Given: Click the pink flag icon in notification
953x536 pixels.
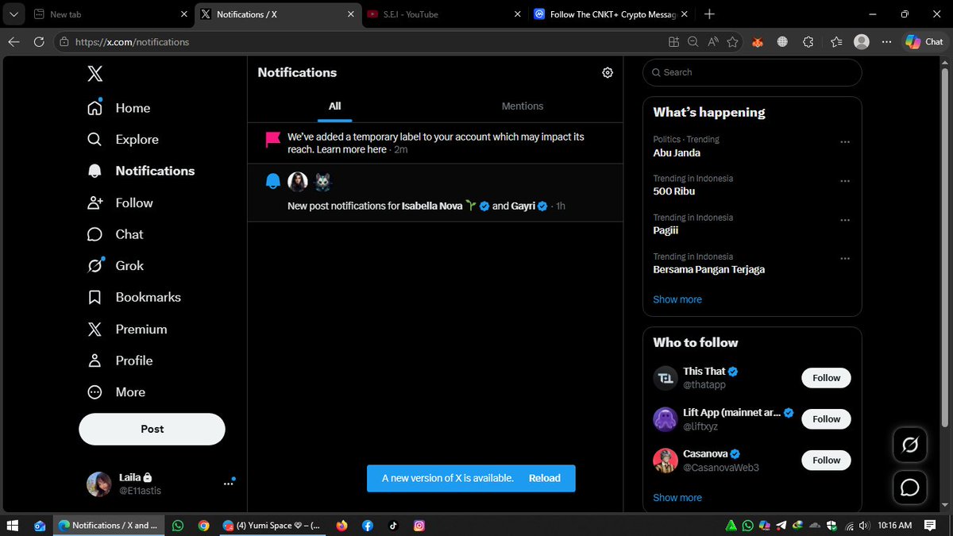Looking at the screenshot, I should pyautogui.click(x=272, y=140).
